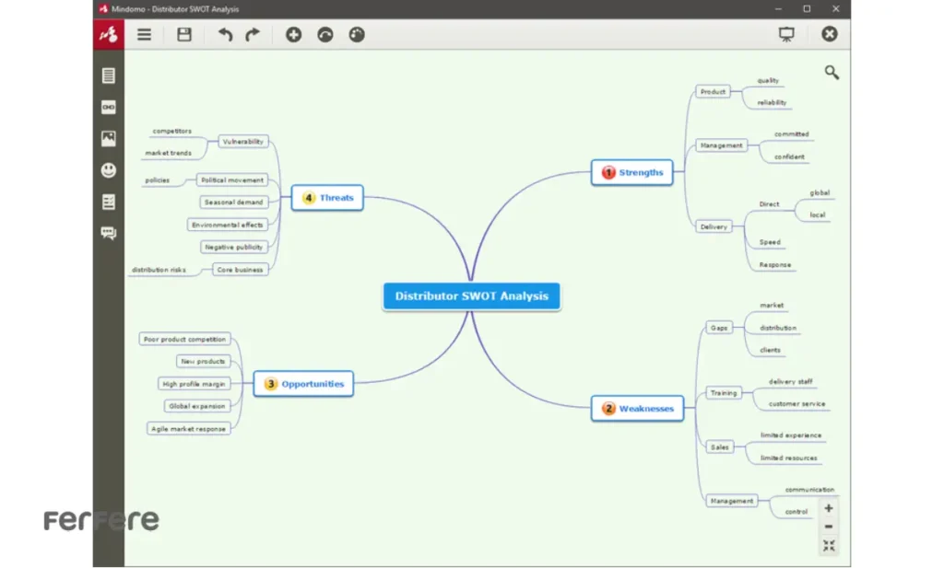The image size is (944, 568).
Task: Select the Strengths branch node
Action: [632, 172]
